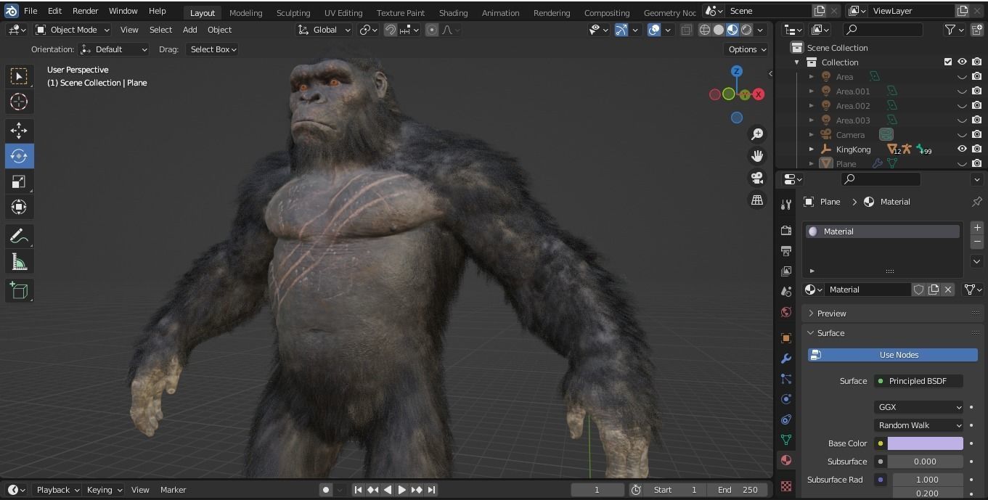The image size is (988, 500).
Task: Activate the Cursor tool
Action: coord(19,102)
